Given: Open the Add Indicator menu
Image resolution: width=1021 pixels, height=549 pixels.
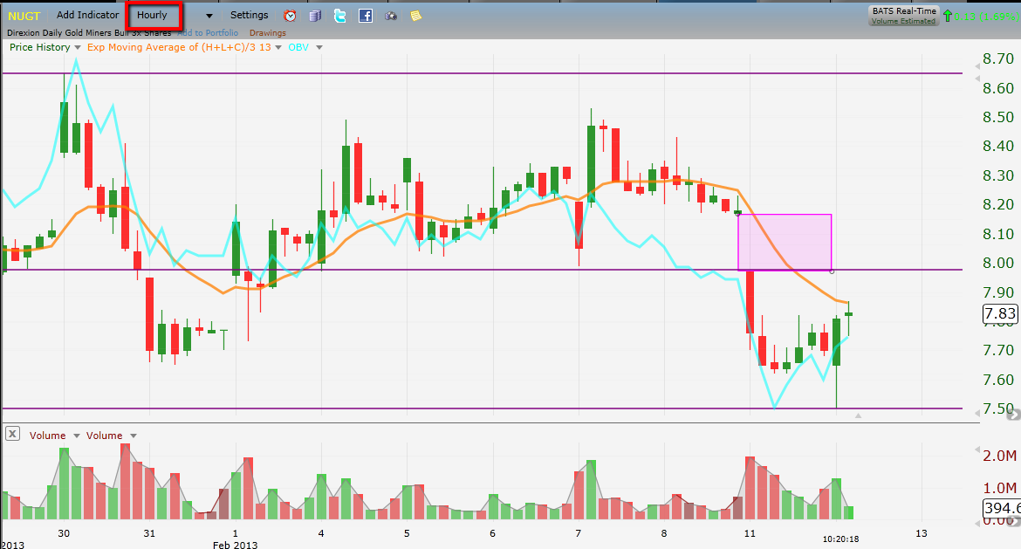Looking at the screenshot, I should tap(87, 15).
